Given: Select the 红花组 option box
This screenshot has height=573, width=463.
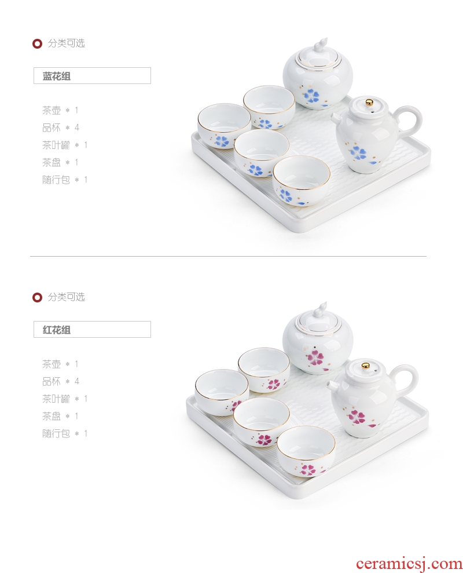Looking at the screenshot, I should coord(92,329).
